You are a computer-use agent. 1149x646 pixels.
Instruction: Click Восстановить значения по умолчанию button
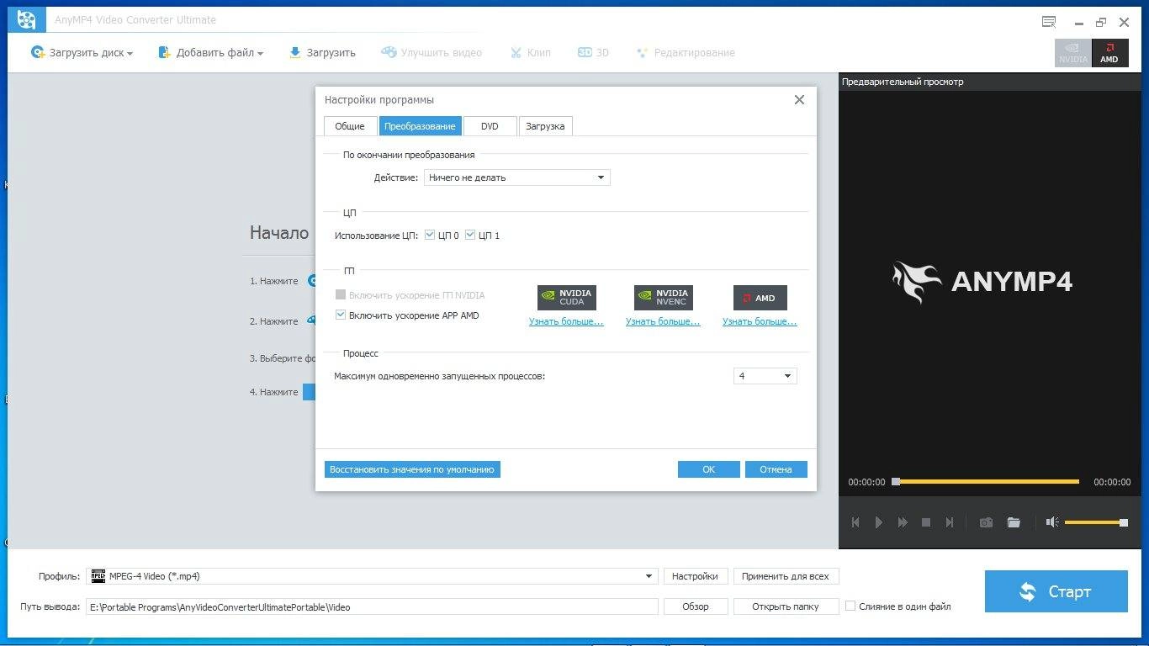412,469
